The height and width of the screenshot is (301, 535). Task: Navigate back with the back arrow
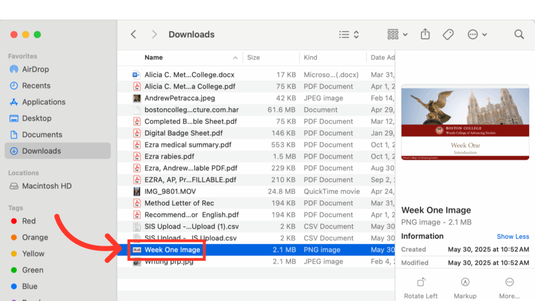click(133, 34)
